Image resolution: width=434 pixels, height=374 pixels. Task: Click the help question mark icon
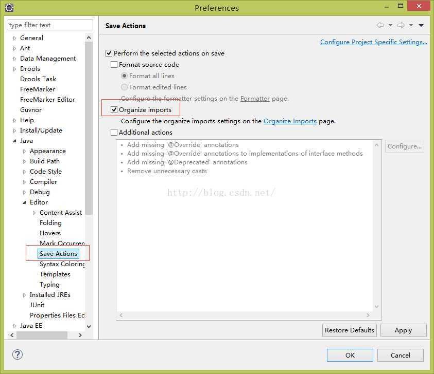(x=18, y=354)
